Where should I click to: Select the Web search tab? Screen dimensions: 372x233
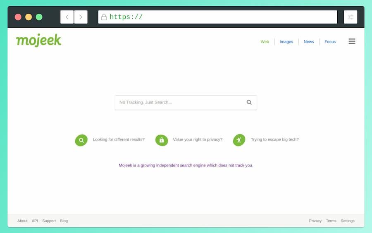[265, 42]
